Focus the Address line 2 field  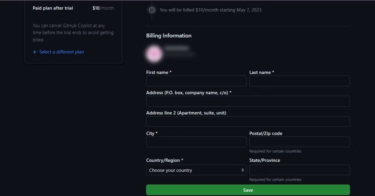[248, 122]
